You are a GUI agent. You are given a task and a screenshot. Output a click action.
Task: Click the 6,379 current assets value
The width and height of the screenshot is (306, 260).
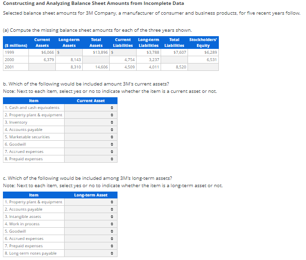tap(49, 60)
